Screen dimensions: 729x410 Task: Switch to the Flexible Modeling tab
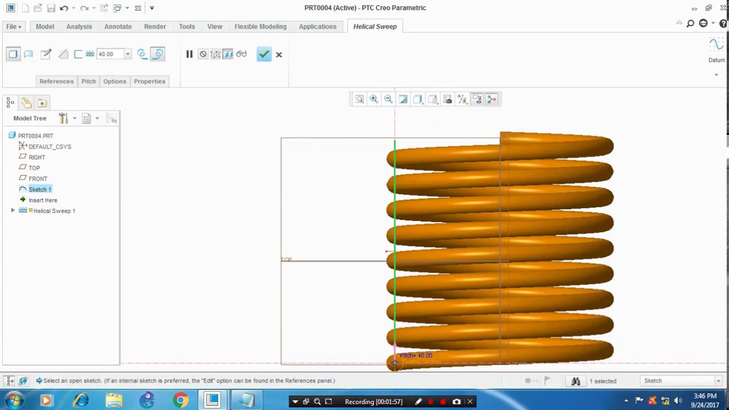260,27
